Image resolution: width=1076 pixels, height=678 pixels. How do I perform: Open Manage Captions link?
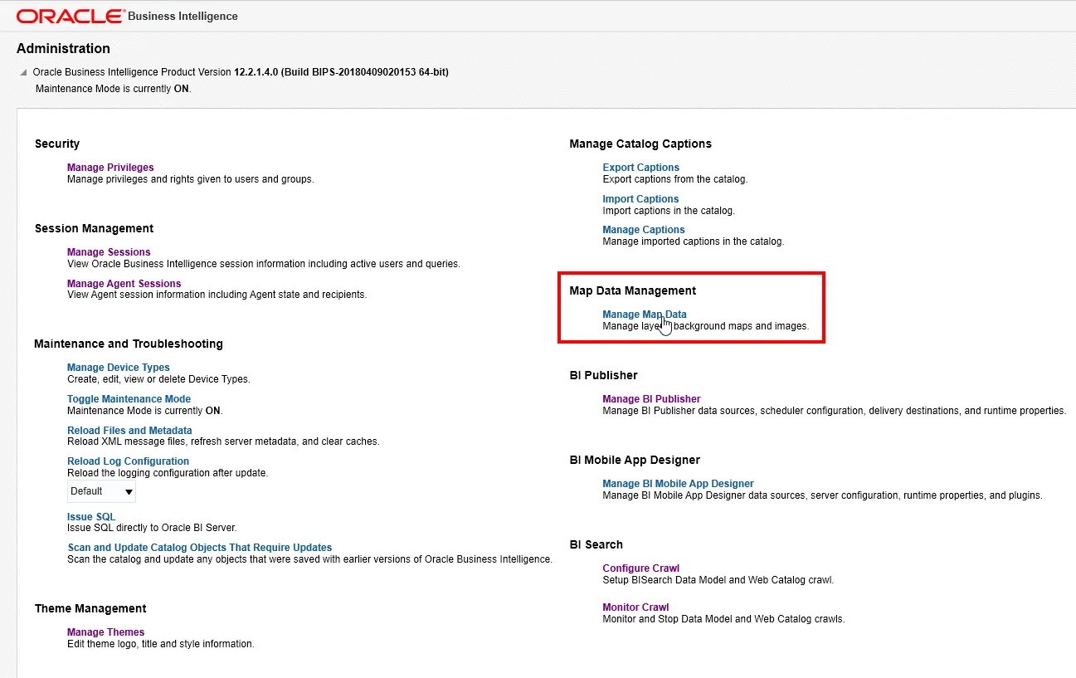(643, 230)
